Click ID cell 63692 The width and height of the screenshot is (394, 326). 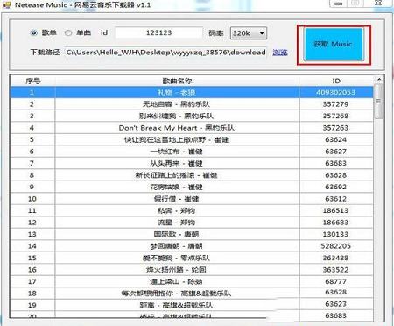tap(336, 187)
